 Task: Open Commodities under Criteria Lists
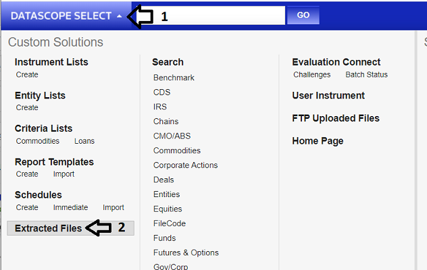click(x=38, y=141)
